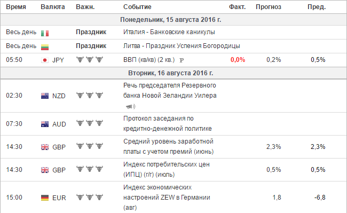347x213 pixels.
Task: Click the speaker icon under Уилера speech
Action: [131, 107]
